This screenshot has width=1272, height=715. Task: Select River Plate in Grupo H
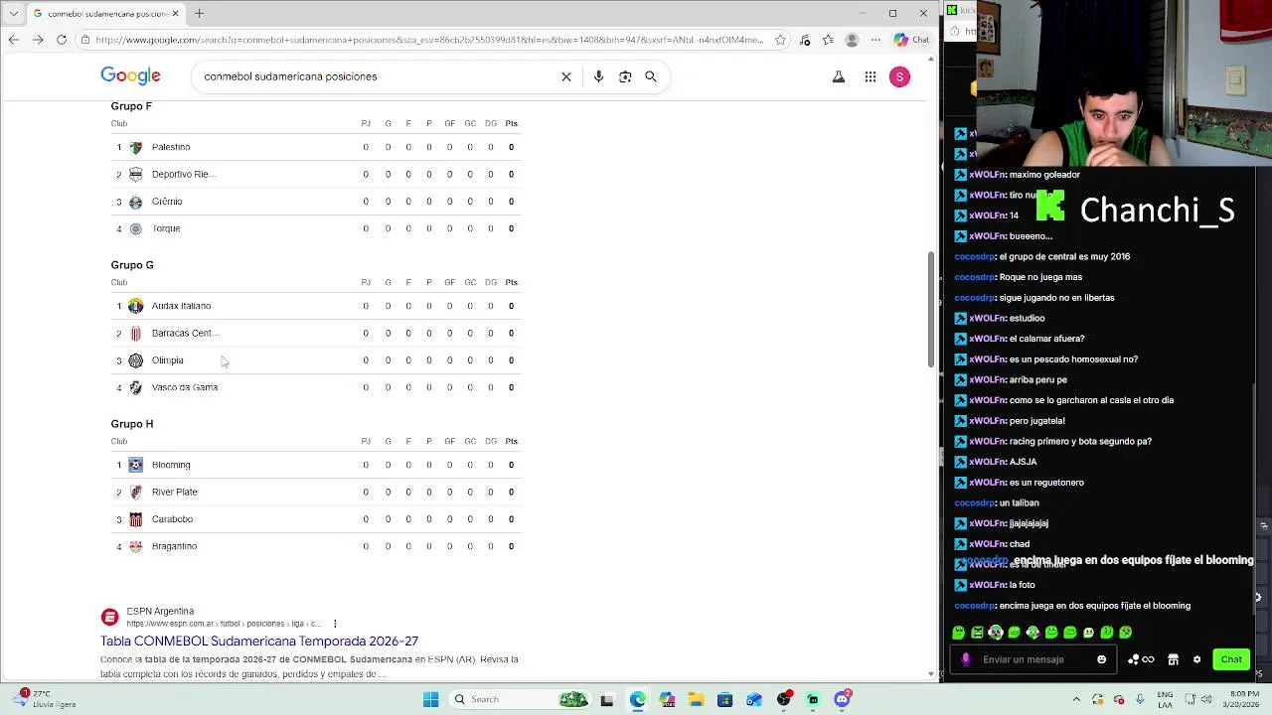pyautogui.click(x=174, y=492)
